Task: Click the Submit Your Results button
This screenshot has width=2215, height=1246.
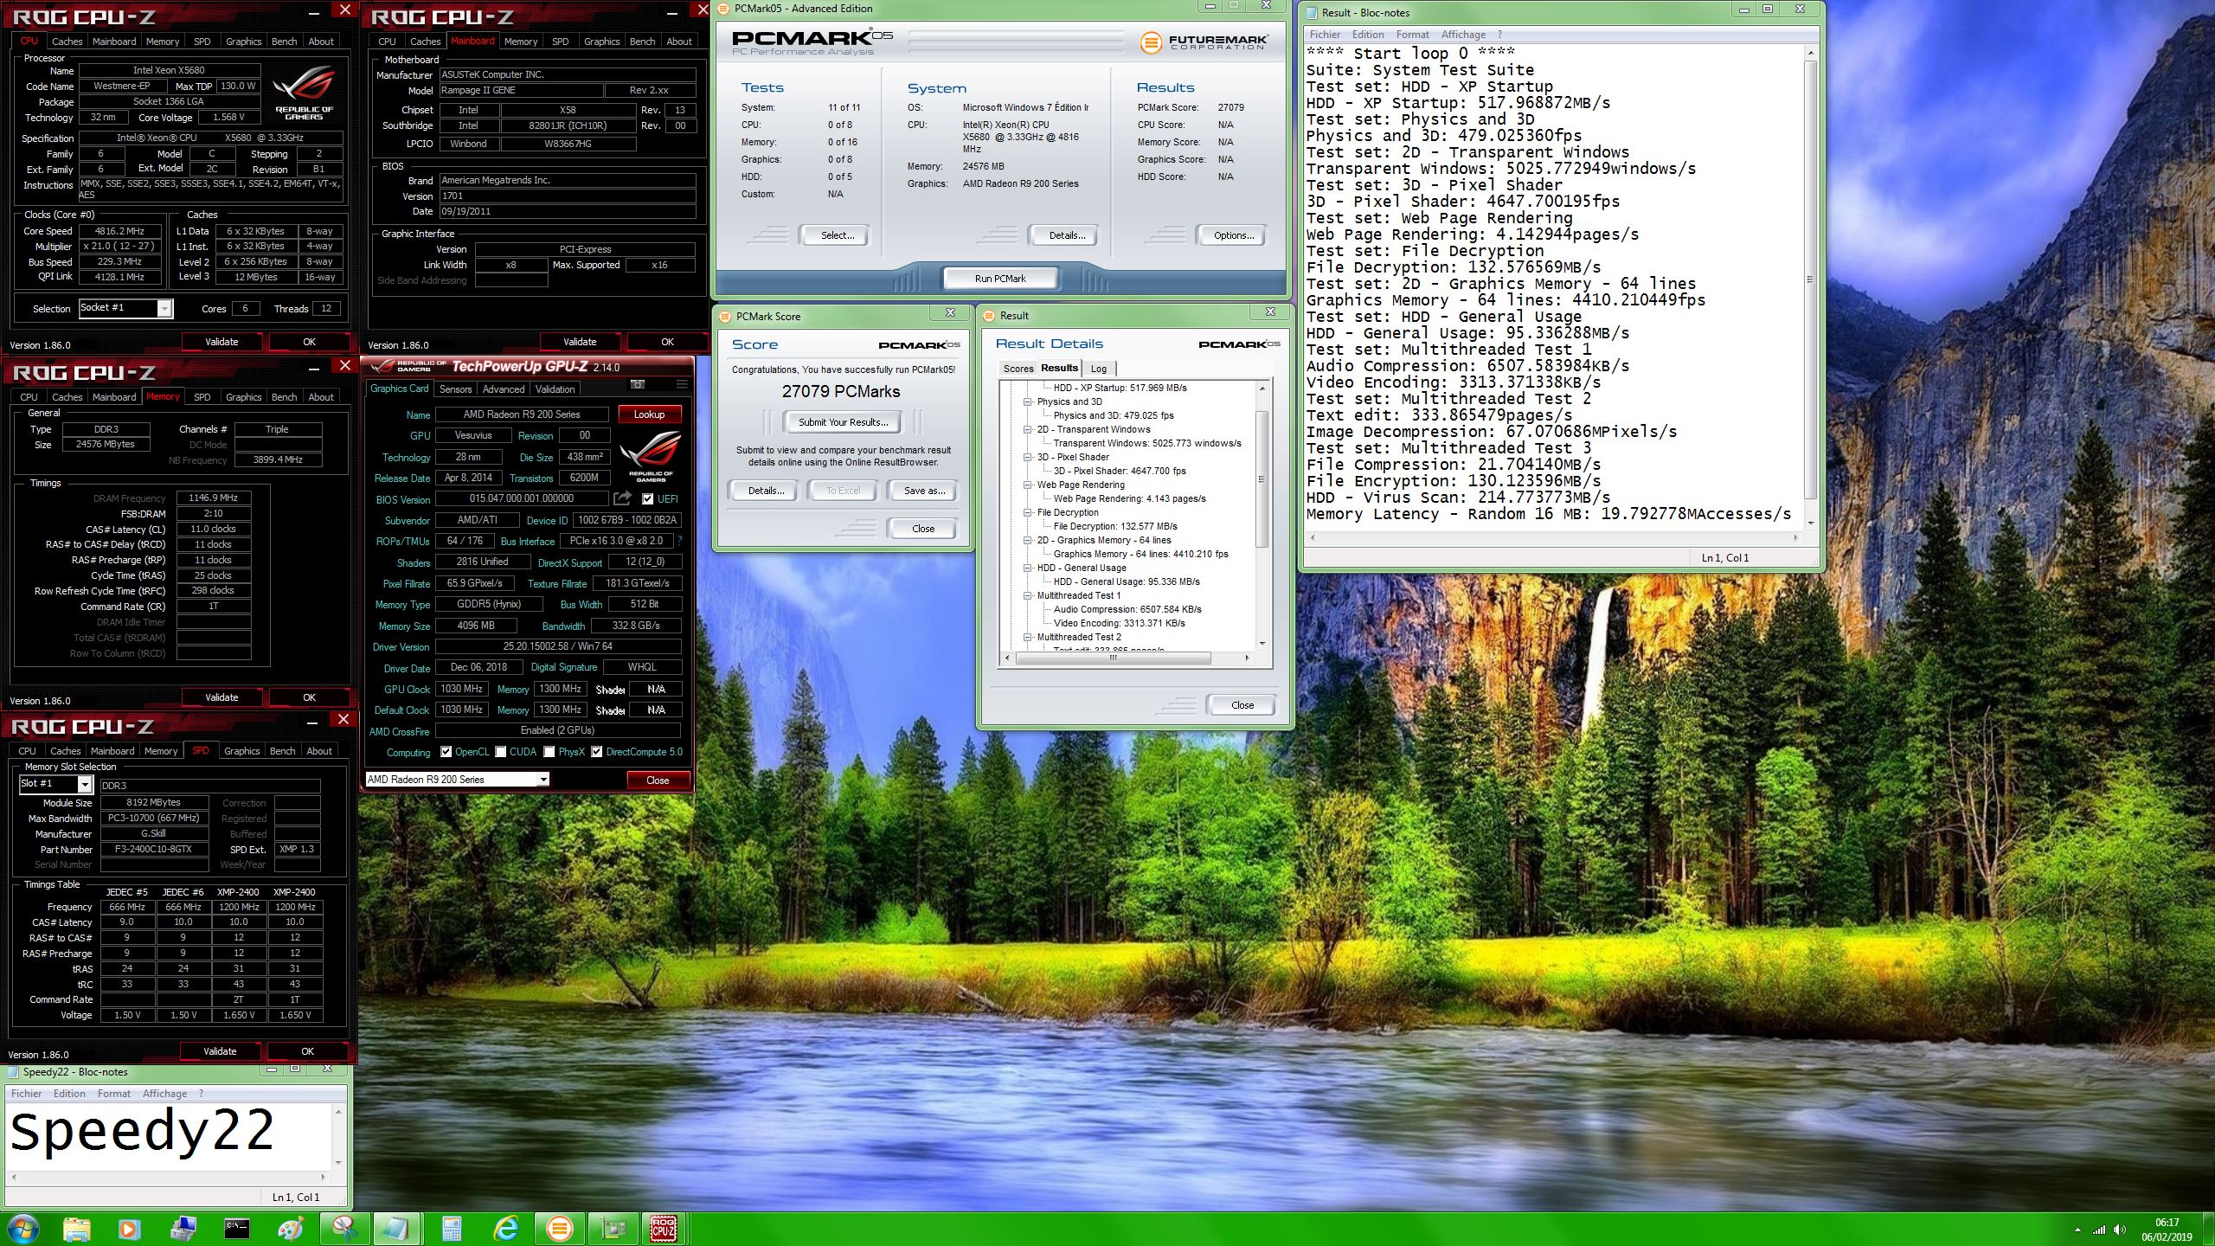Action: click(843, 422)
